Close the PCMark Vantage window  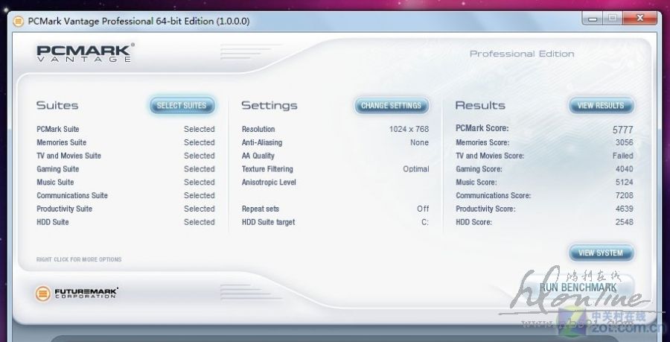tap(639, 19)
